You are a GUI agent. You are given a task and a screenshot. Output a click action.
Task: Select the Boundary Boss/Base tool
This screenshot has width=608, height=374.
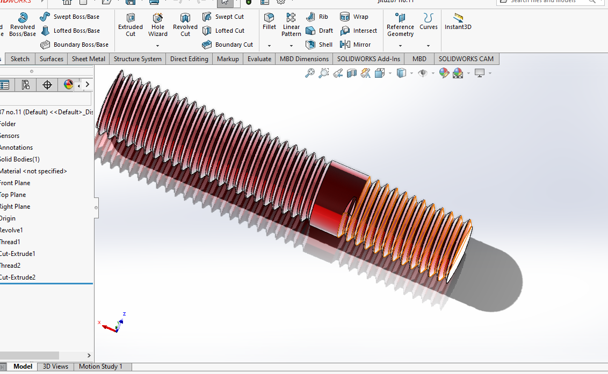coord(74,45)
